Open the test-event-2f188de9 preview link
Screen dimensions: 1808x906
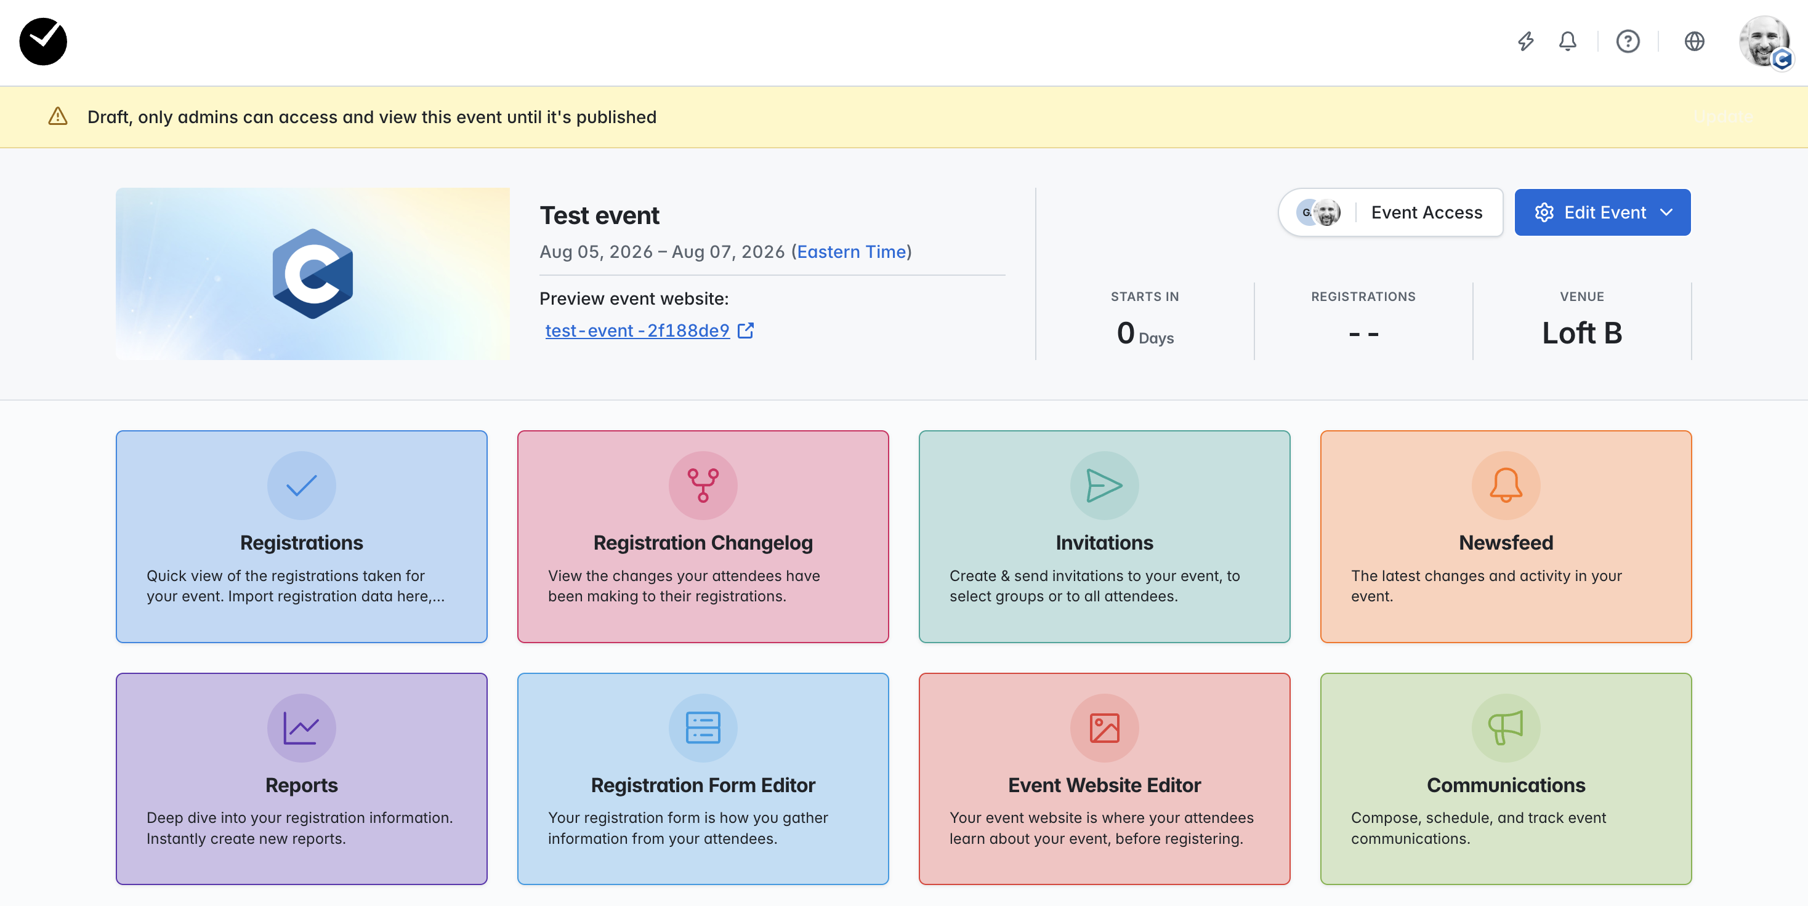(x=637, y=331)
